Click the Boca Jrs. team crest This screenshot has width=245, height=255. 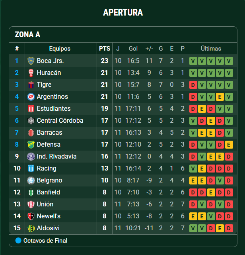(31, 61)
